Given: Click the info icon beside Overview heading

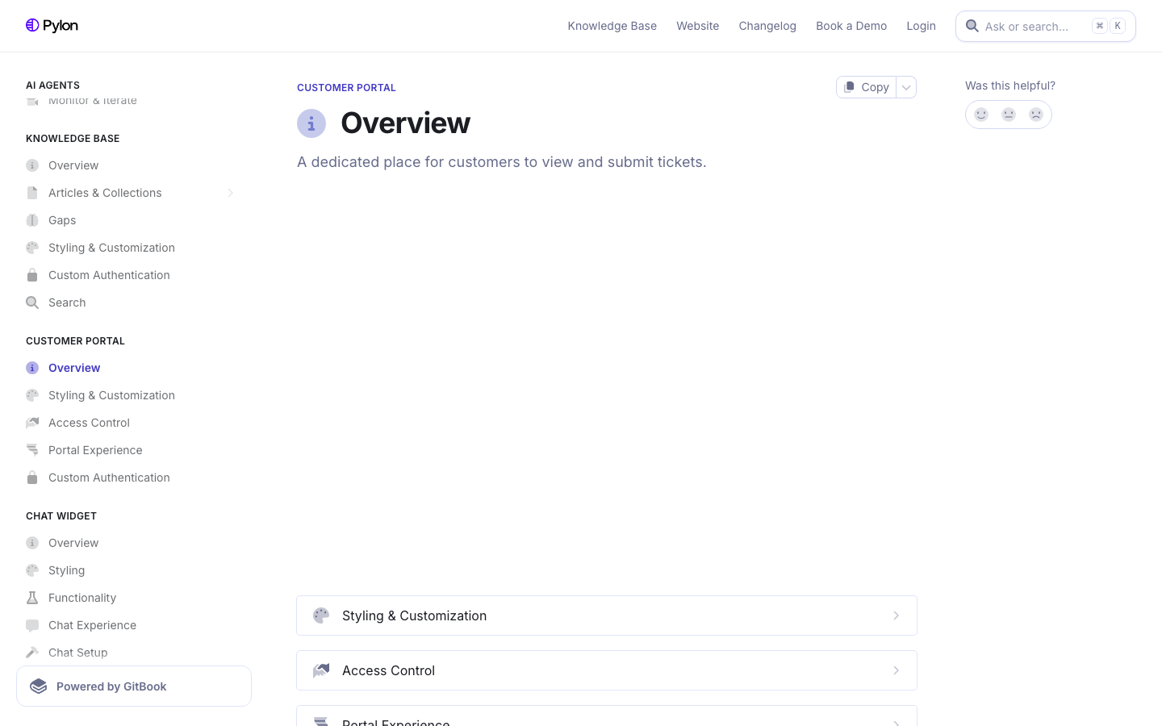Looking at the screenshot, I should coord(311,123).
